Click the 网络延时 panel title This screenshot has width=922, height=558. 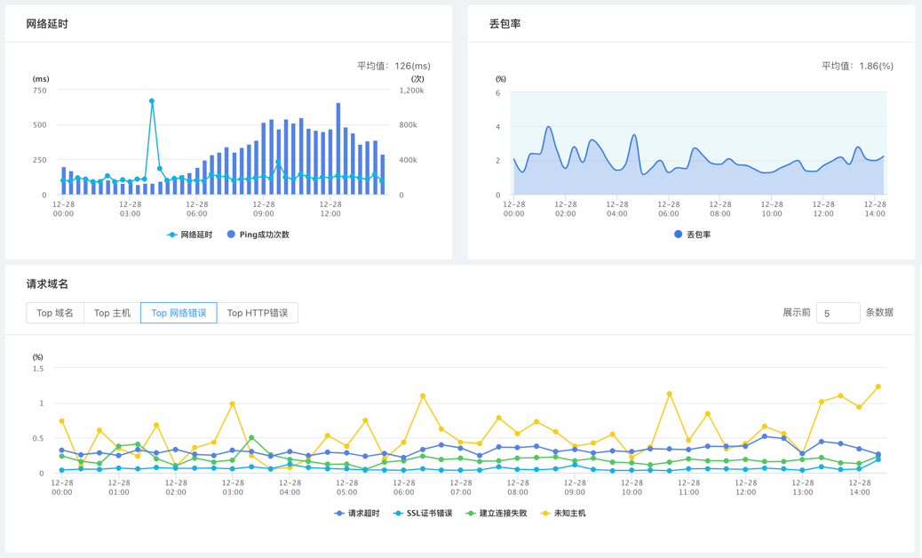[x=47, y=24]
